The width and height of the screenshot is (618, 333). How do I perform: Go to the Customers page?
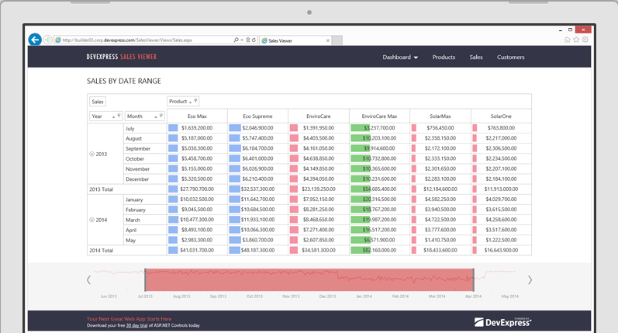pyautogui.click(x=511, y=57)
